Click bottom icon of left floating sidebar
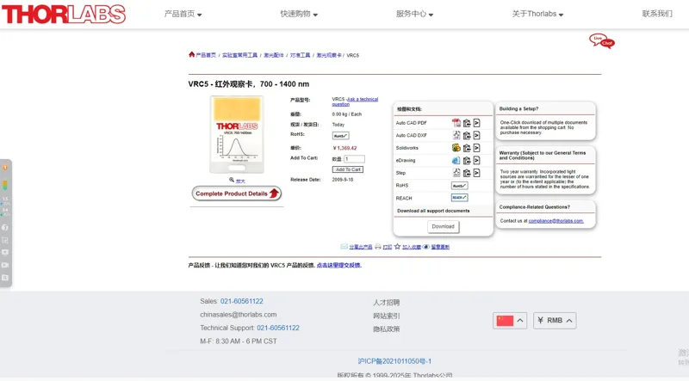Image resolution: width=689 pixels, height=381 pixels. coord(5,278)
